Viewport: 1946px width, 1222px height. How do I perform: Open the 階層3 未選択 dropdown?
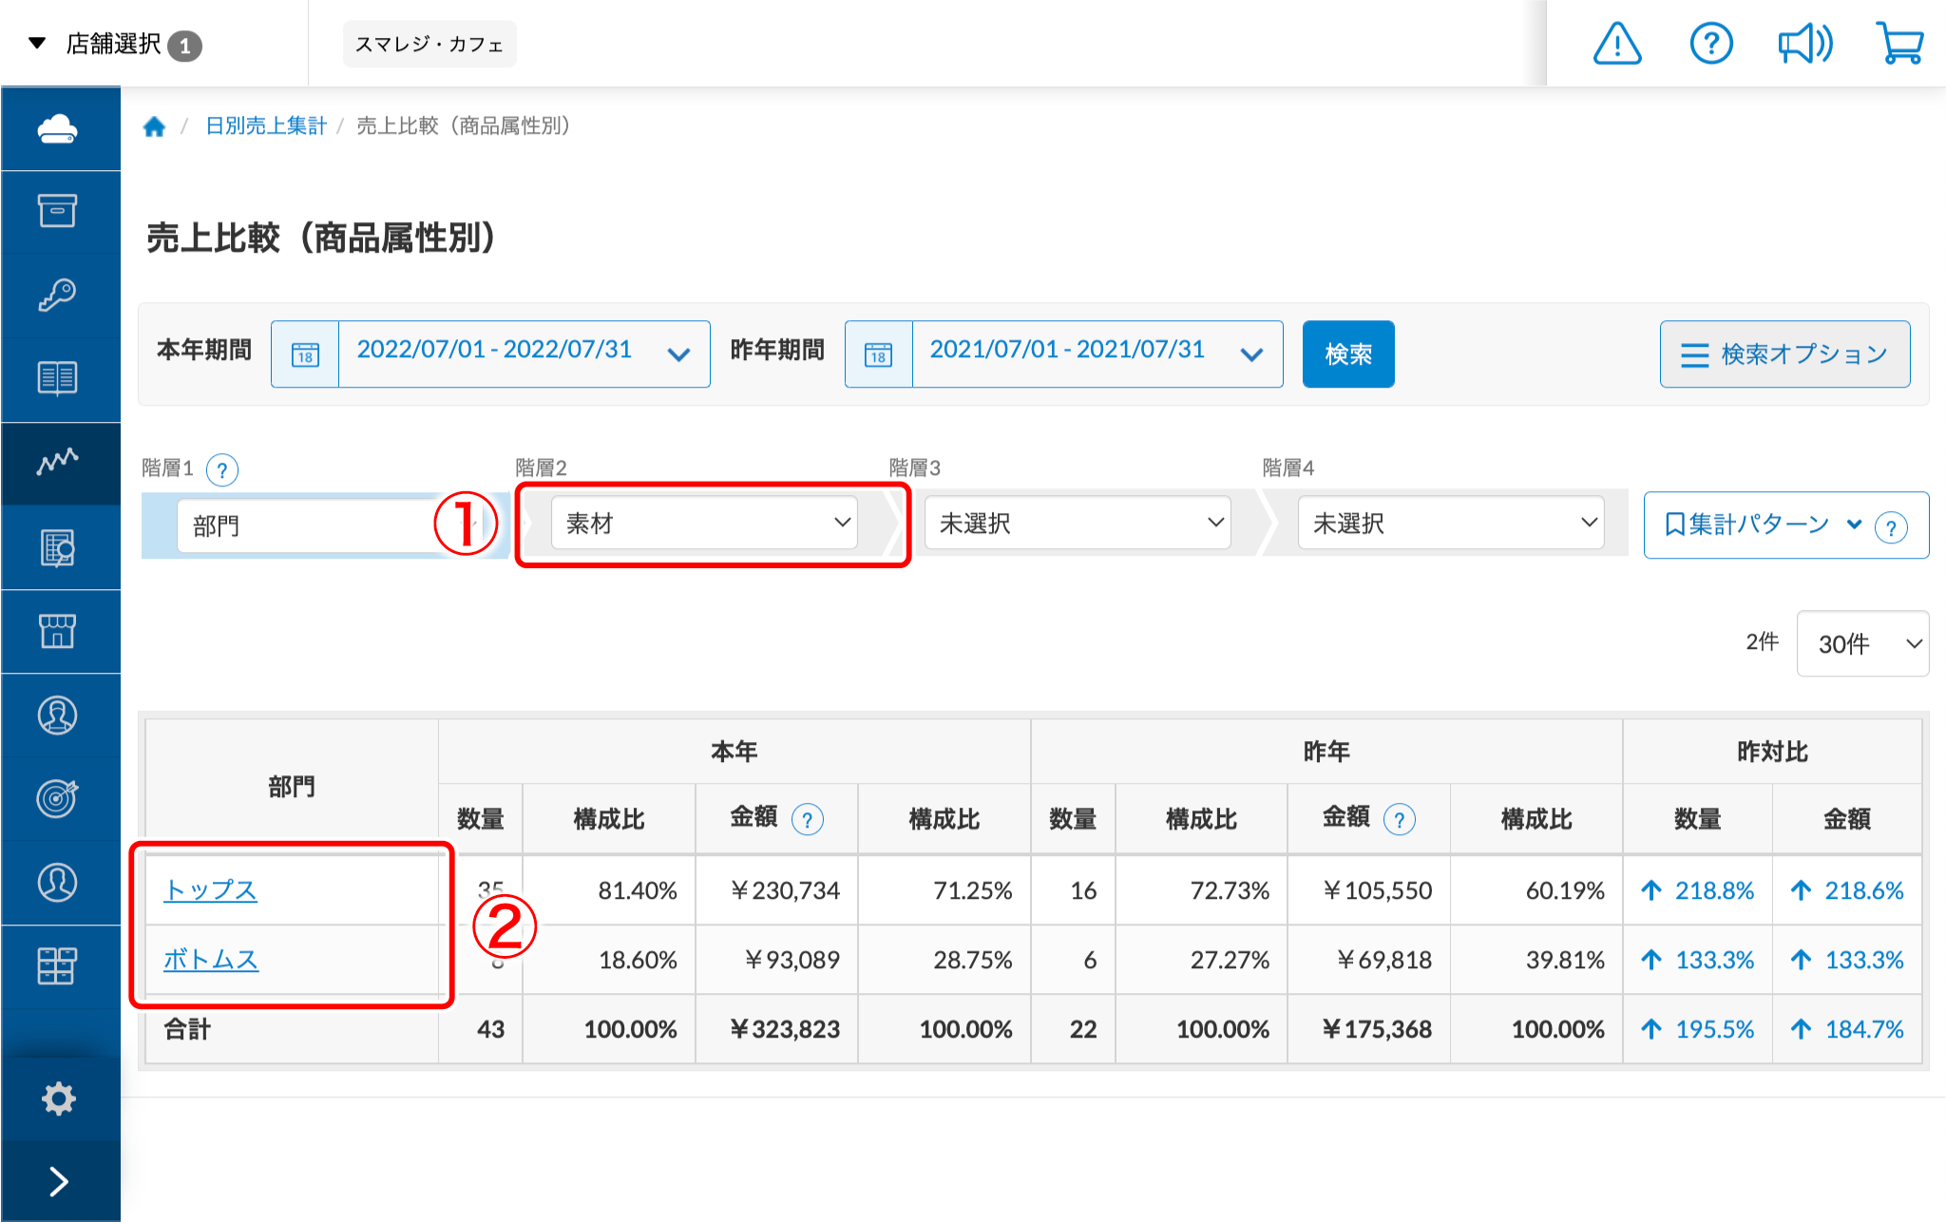tap(1078, 524)
